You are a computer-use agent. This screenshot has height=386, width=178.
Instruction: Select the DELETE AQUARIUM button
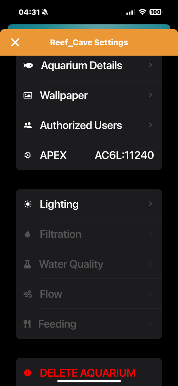89,372
